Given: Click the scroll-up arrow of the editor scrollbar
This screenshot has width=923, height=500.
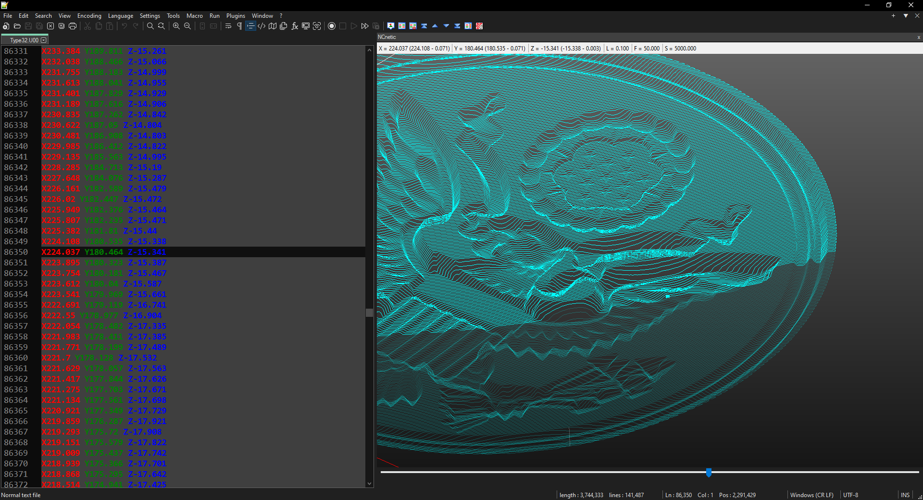Looking at the screenshot, I should click(369, 50).
